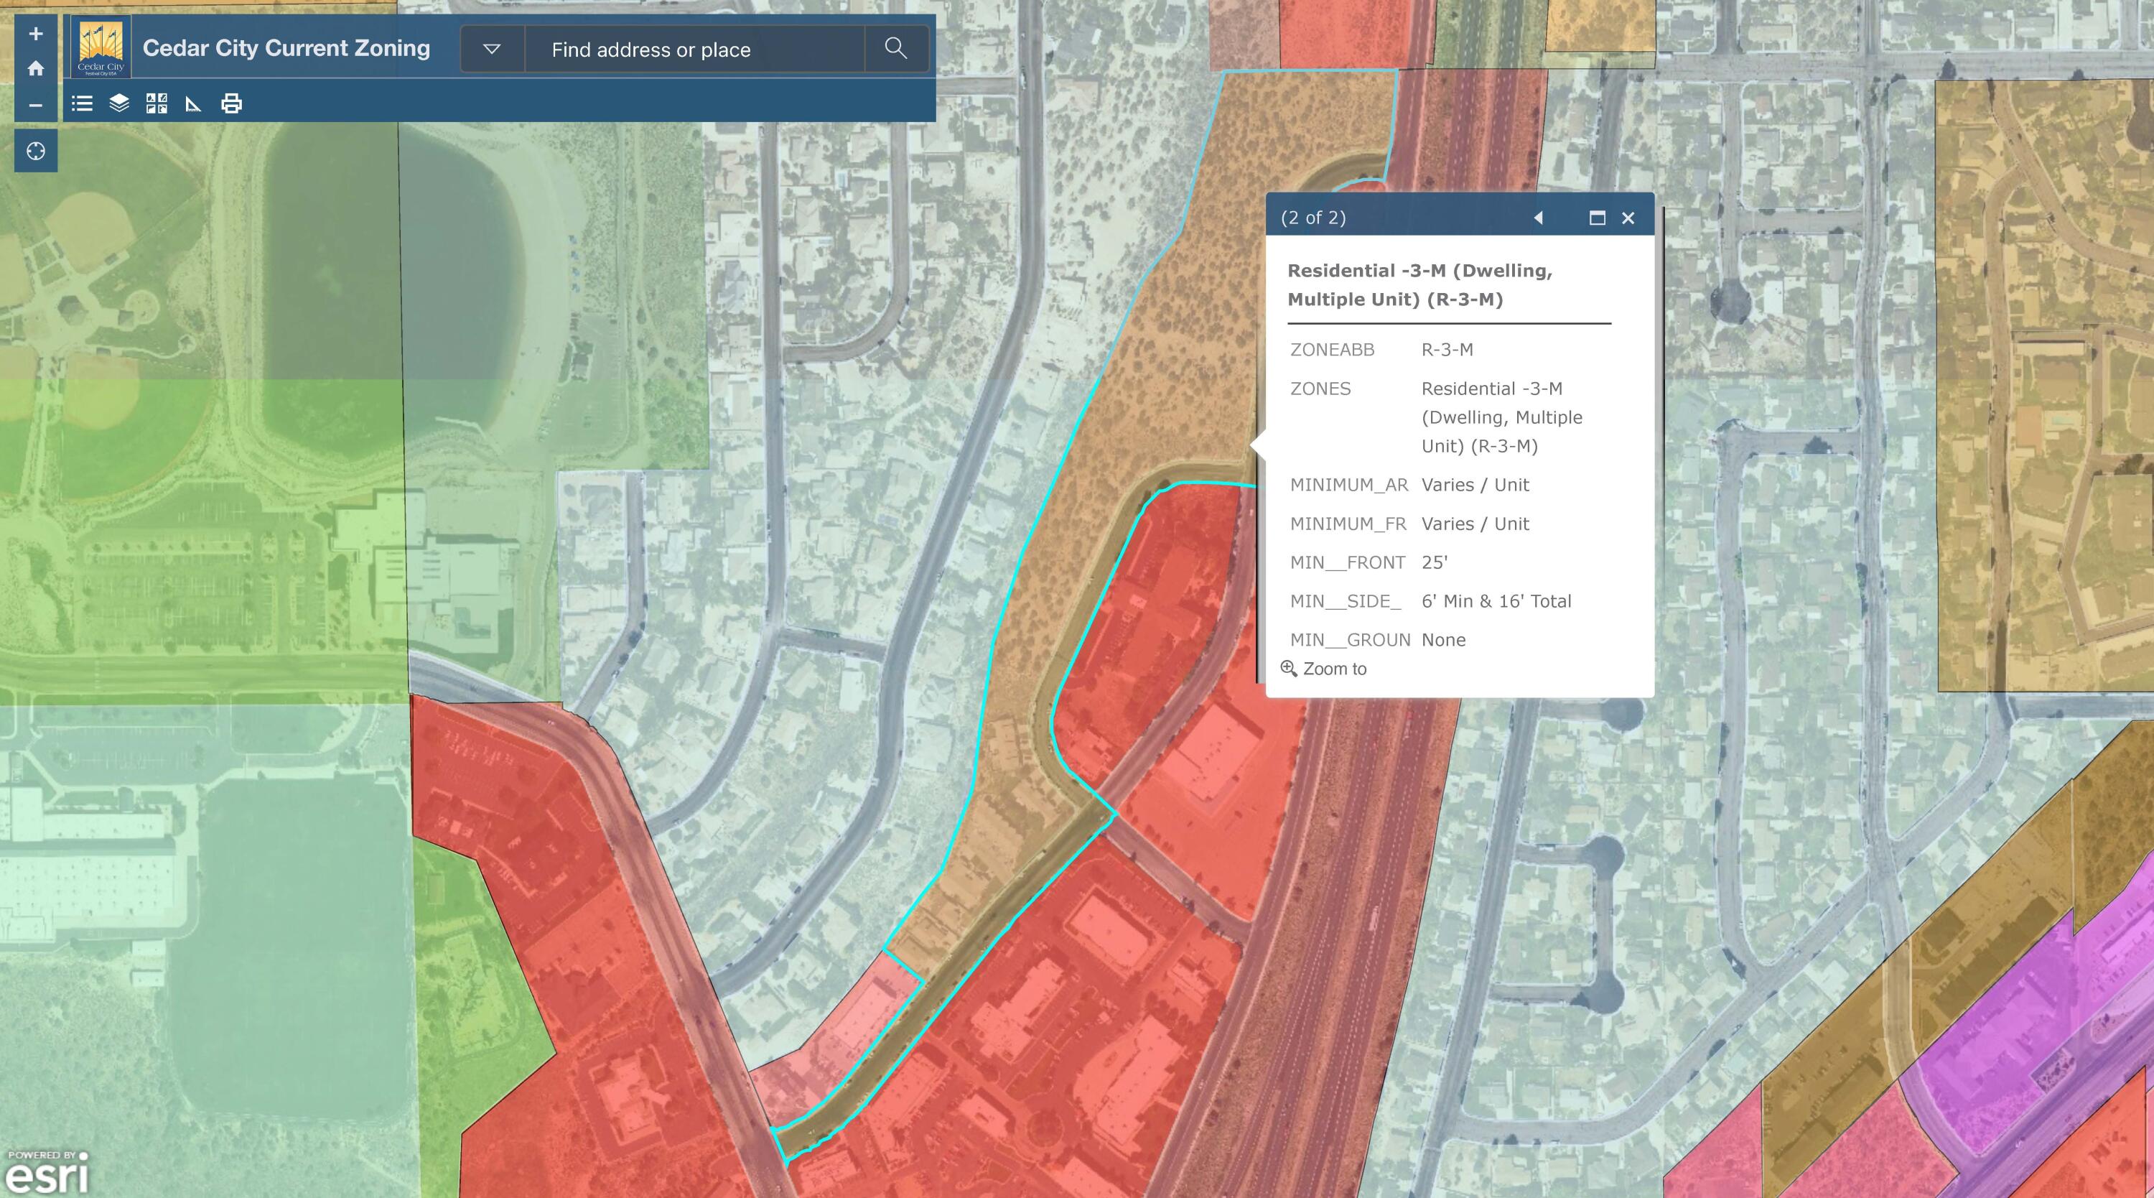The width and height of the screenshot is (2154, 1198).
Task: Open the Legend list widget
Action: tap(82, 103)
